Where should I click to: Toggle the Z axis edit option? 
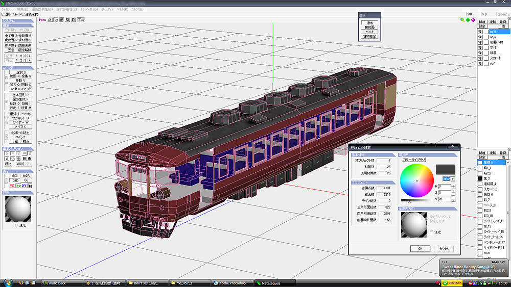(18, 153)
